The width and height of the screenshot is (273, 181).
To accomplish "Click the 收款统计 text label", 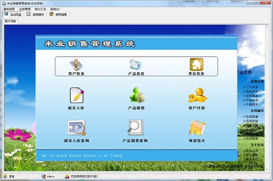I will coord(197,141).
